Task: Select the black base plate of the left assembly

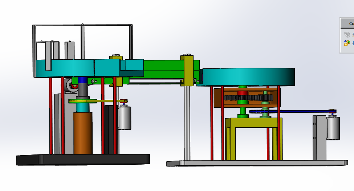Action: pos(83,160)
